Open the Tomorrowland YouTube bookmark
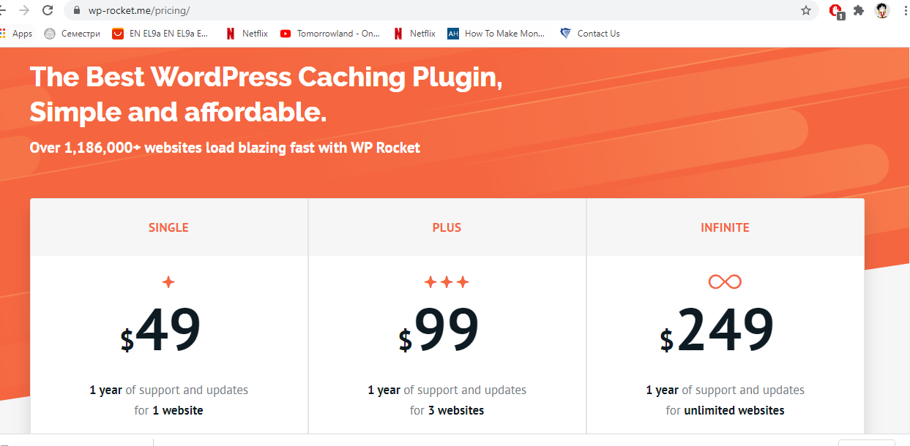This screenshot has height=446, width=910. pyautogui.click(x=330, y=33)
